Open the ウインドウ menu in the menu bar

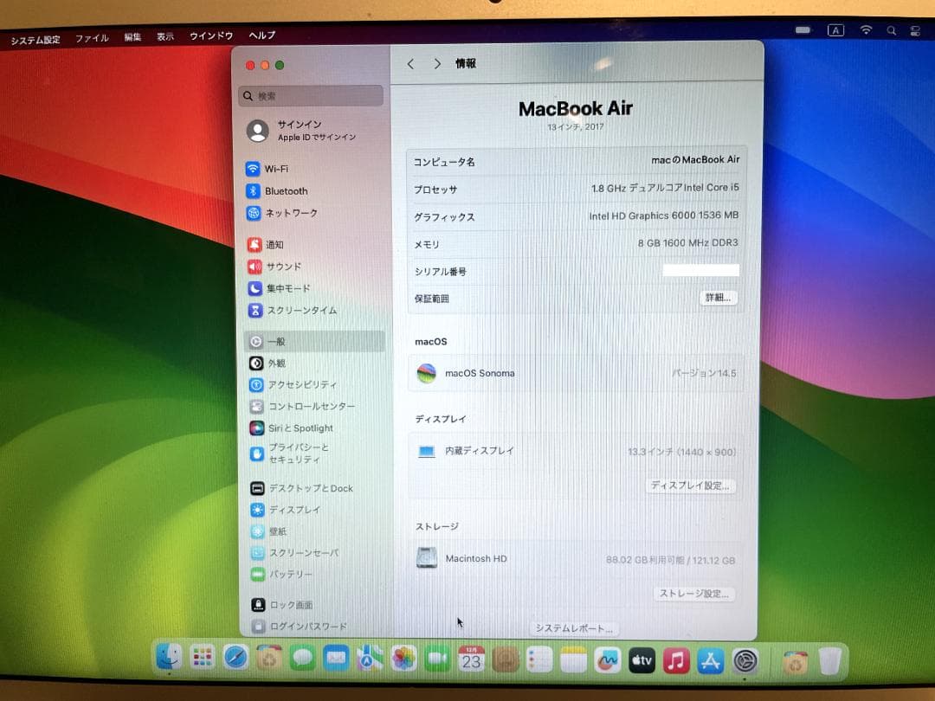click(x=213, y=36)
